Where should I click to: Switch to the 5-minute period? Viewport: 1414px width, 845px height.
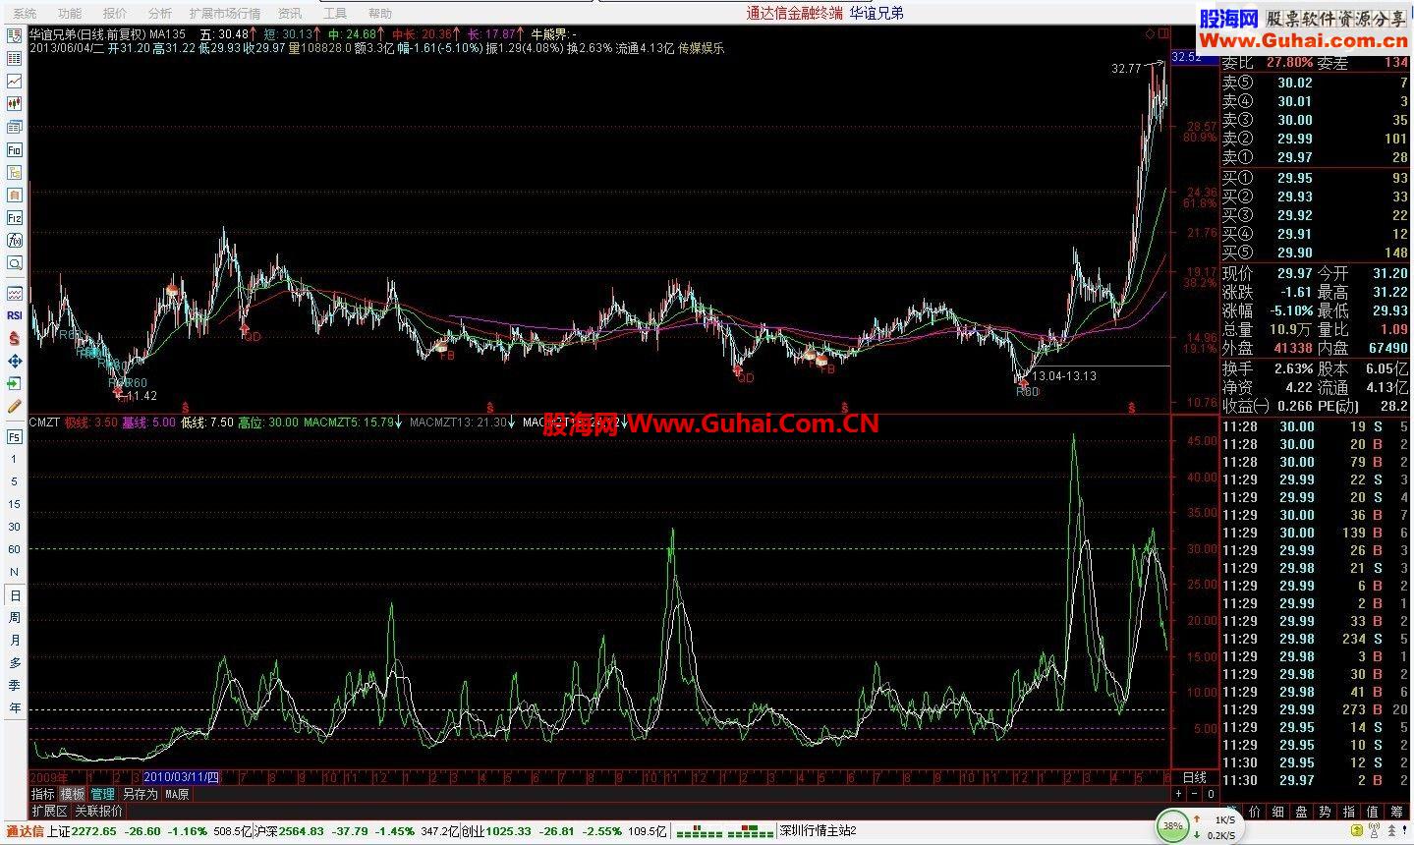(x=15, y=481)
